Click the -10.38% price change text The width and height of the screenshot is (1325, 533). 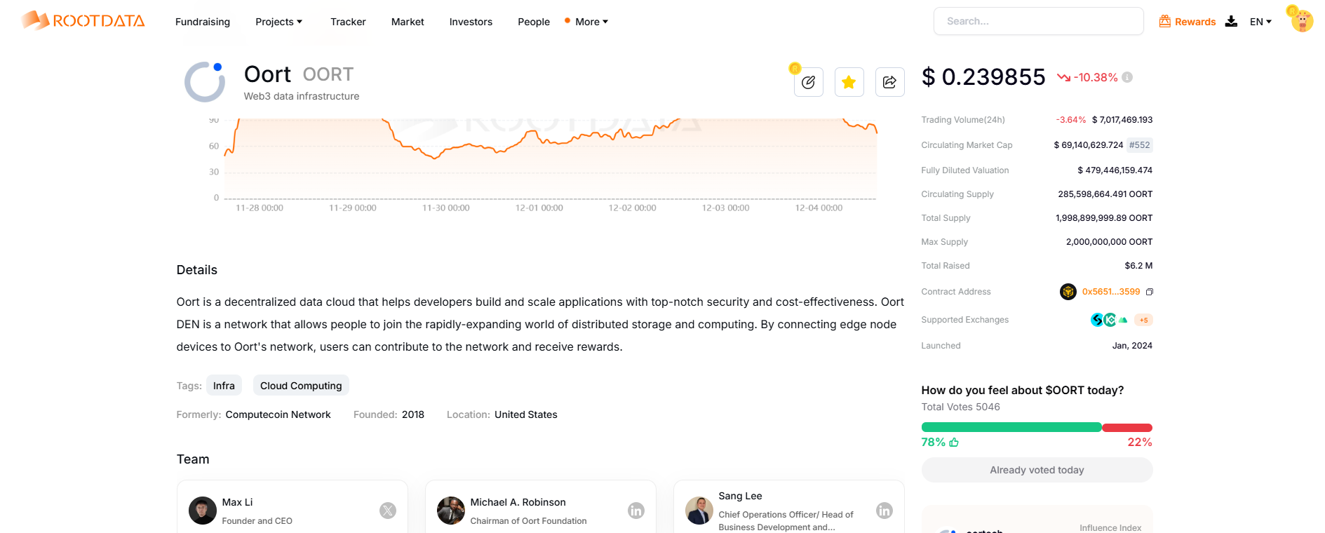pyautogui.click(x=1096, y=77)
